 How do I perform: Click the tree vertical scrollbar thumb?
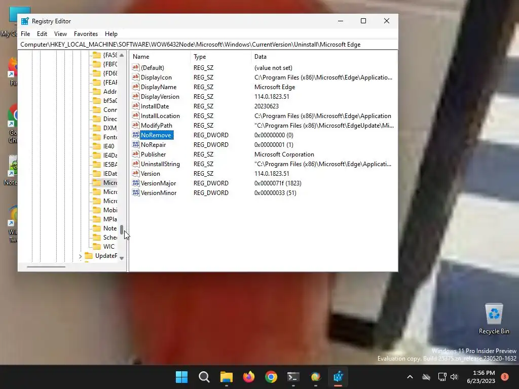tap(122, 229)
